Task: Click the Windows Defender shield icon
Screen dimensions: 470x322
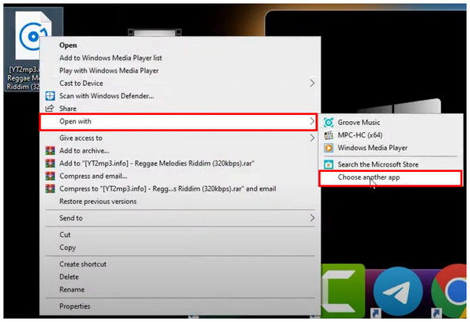Action: tap(50, 96)
